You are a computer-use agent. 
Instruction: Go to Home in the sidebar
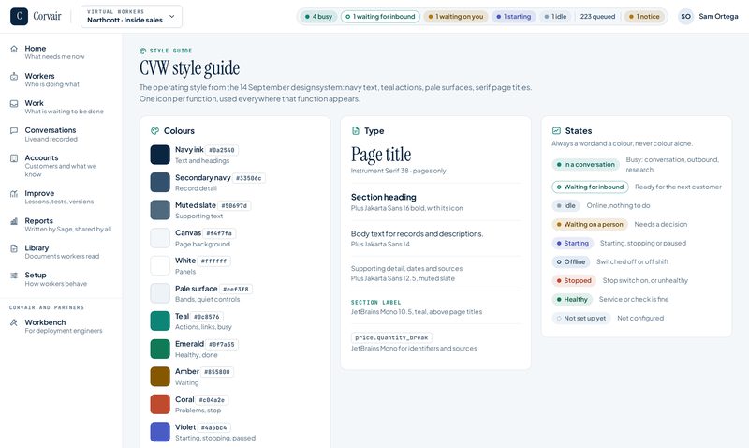click(x=61, y=52)
